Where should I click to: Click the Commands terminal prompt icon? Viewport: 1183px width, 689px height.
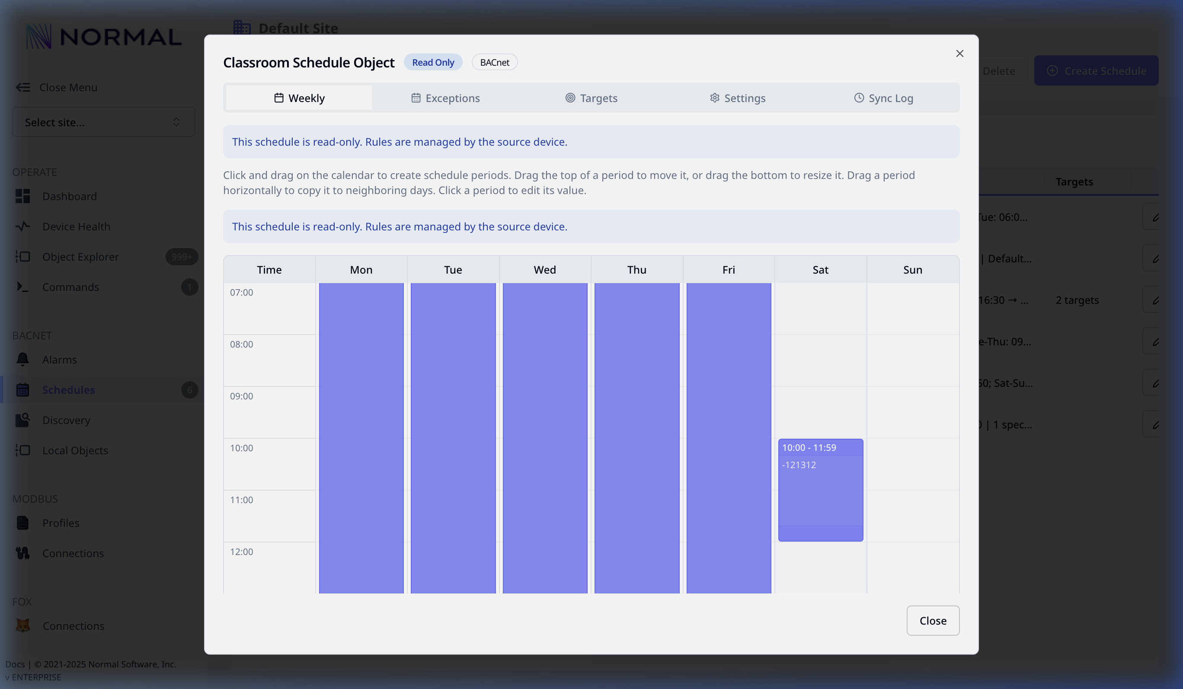22,287
